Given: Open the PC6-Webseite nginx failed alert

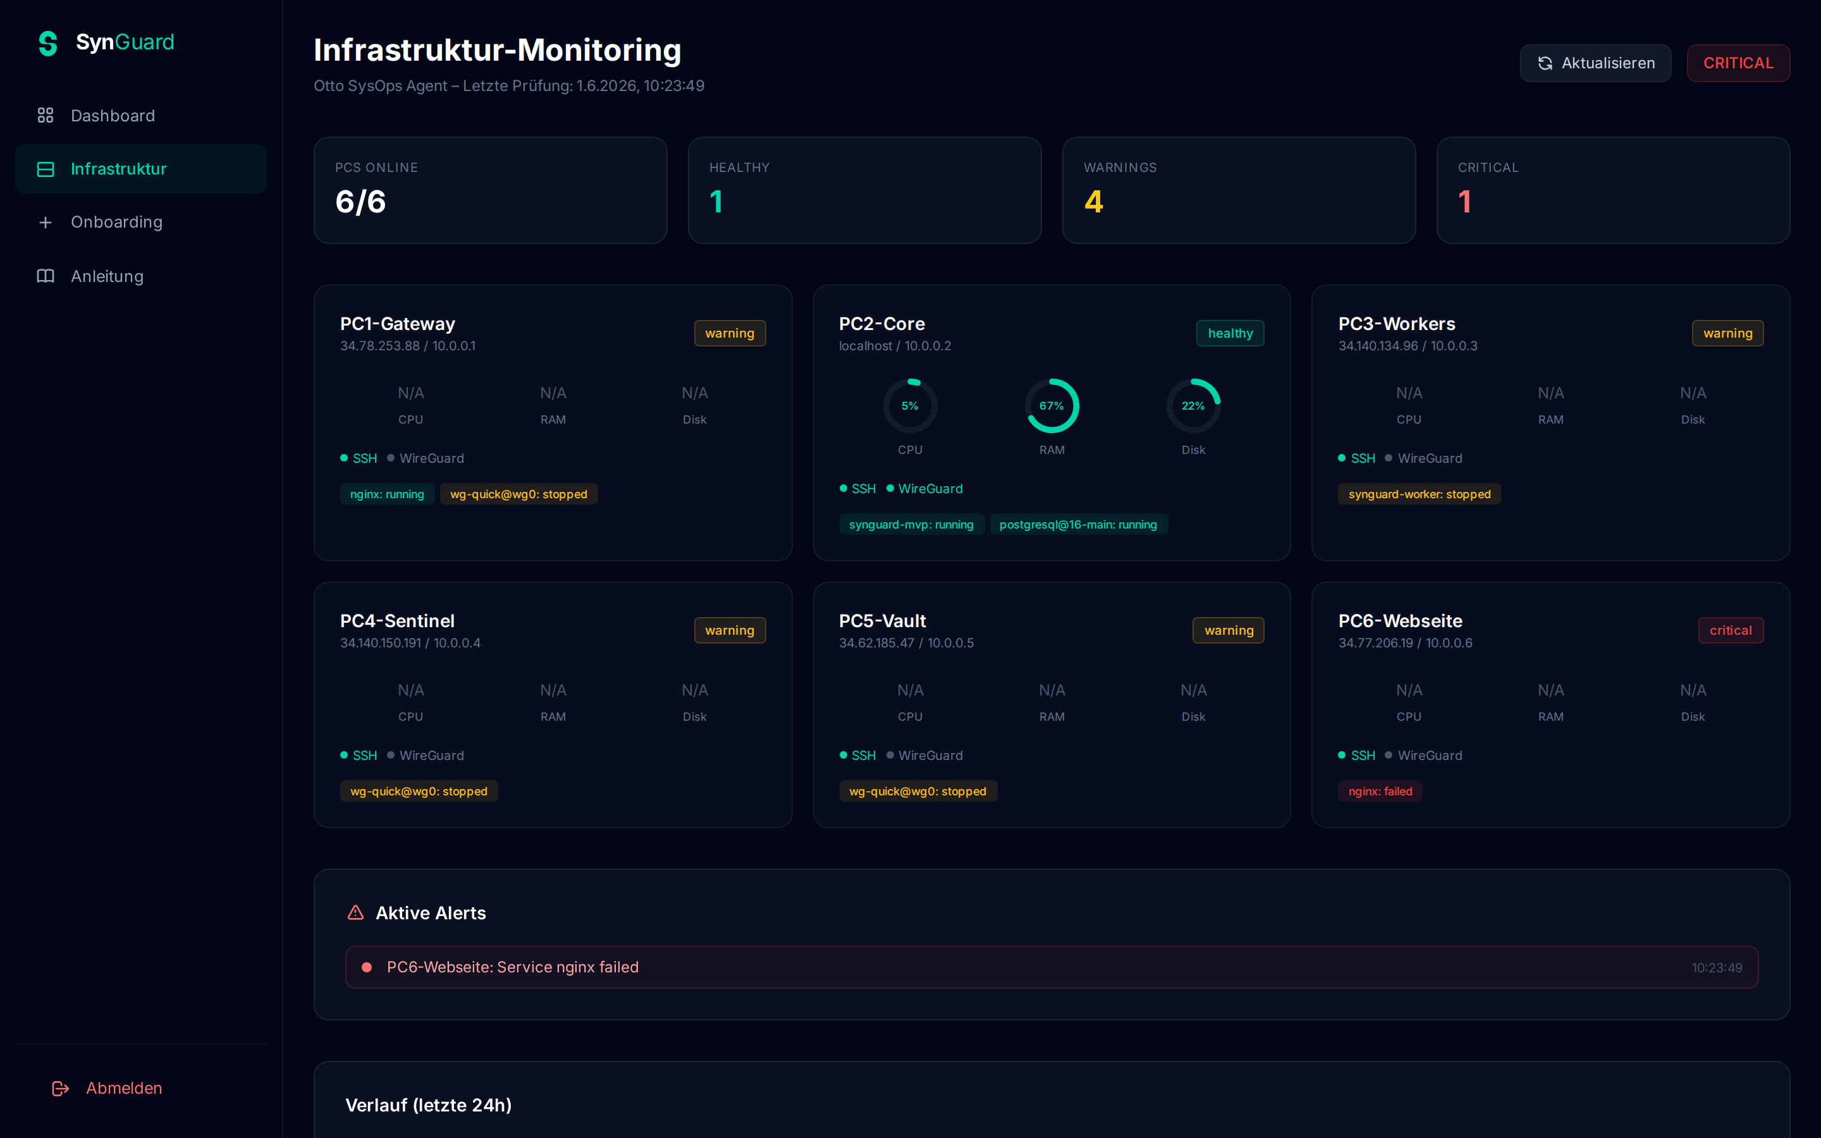Looking at the screenshot, I should (1052, 967).
